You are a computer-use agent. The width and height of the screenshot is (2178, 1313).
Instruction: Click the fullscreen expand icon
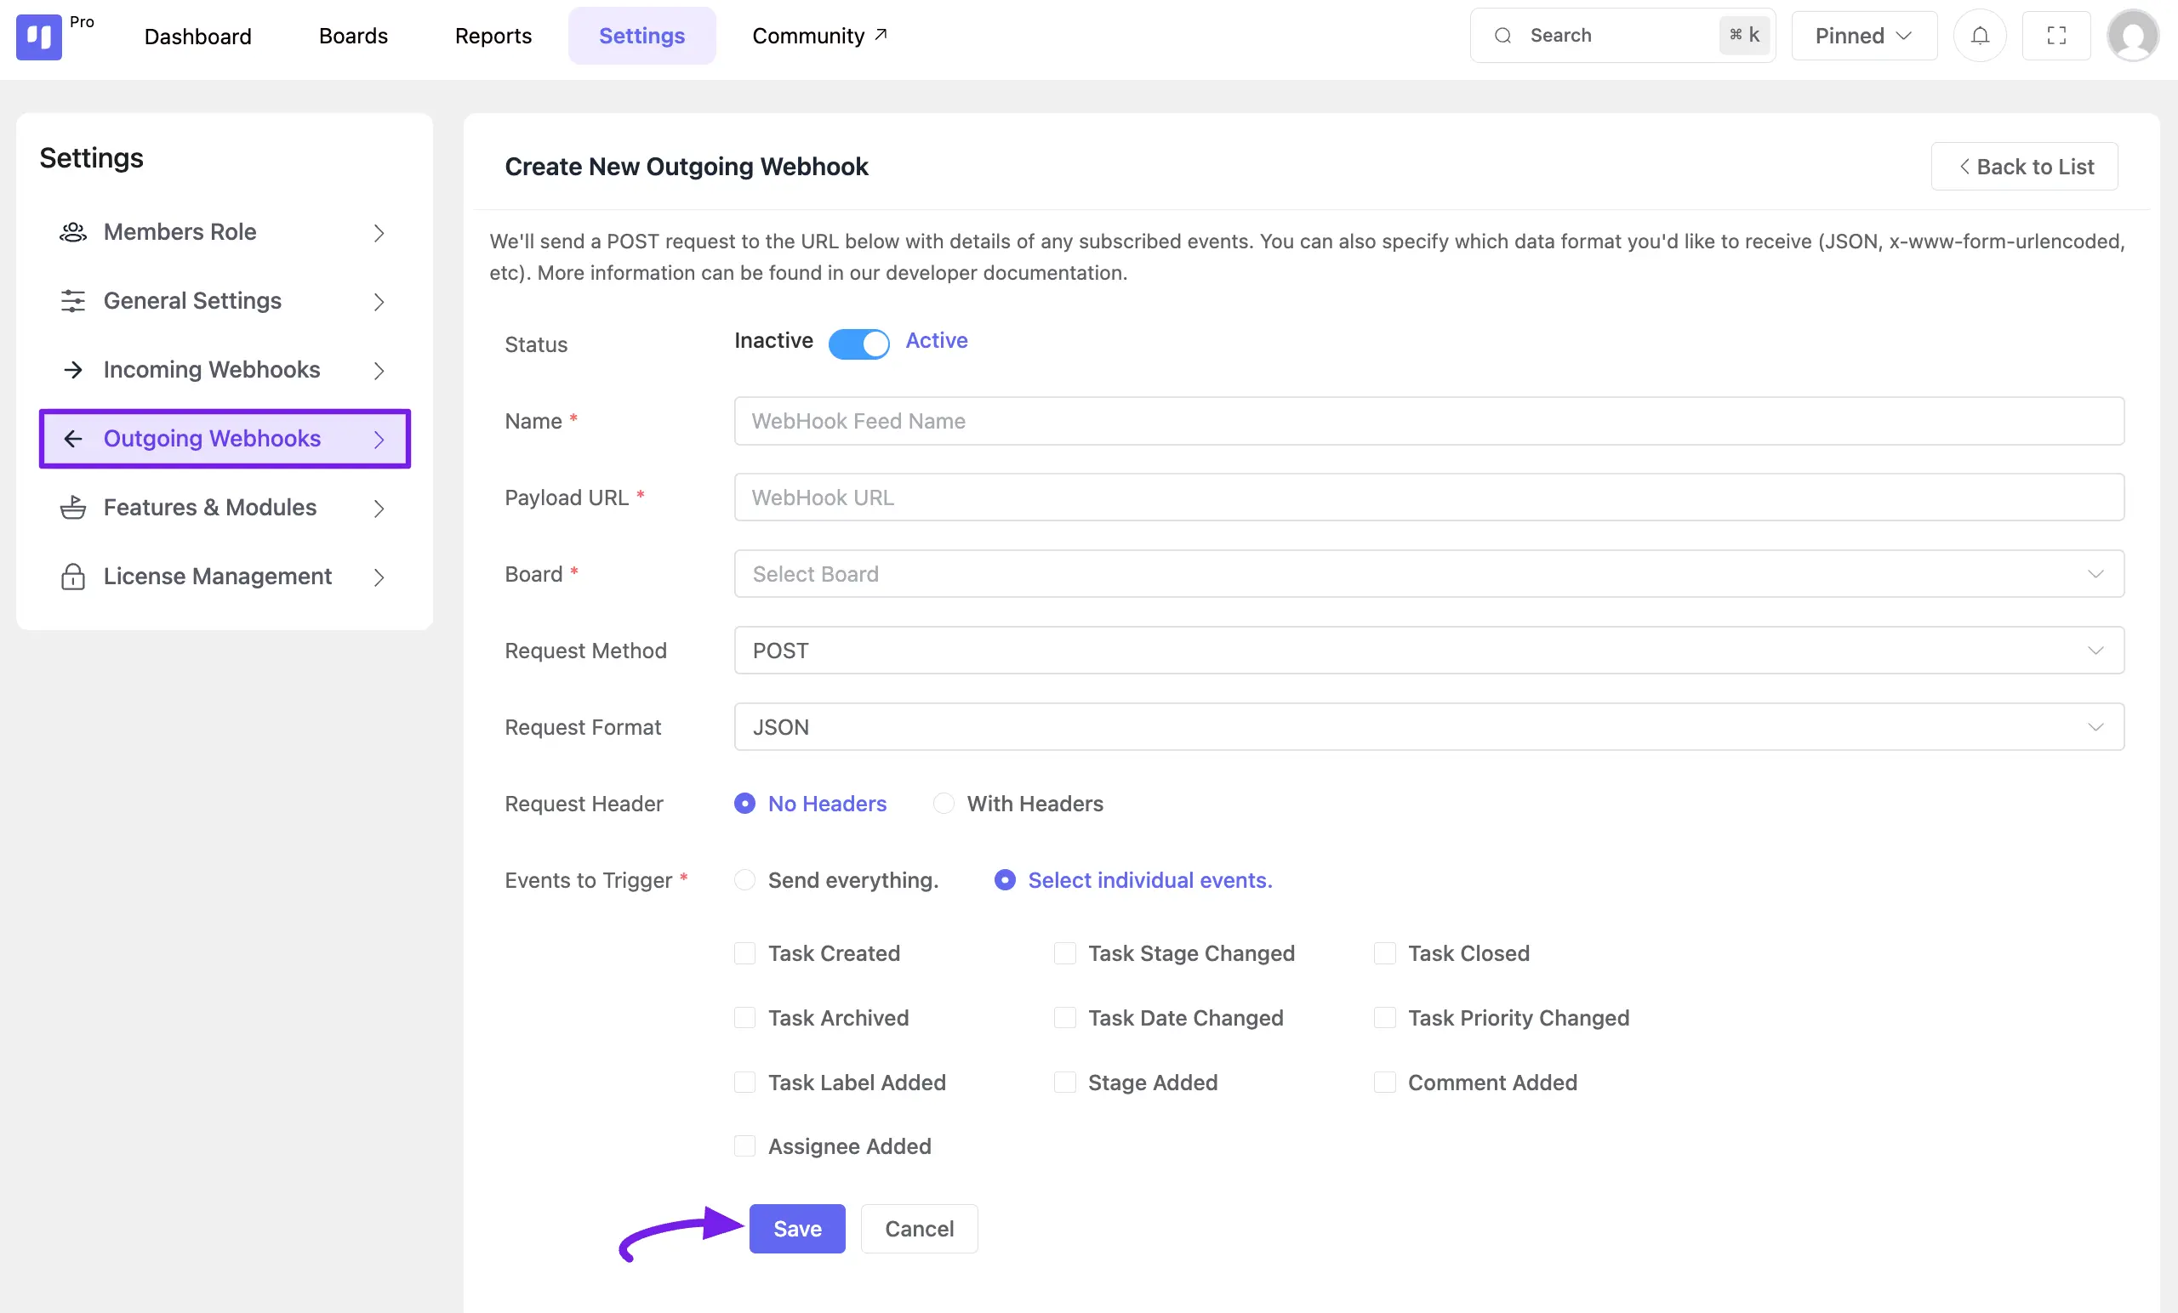(x=2056, y=36)
